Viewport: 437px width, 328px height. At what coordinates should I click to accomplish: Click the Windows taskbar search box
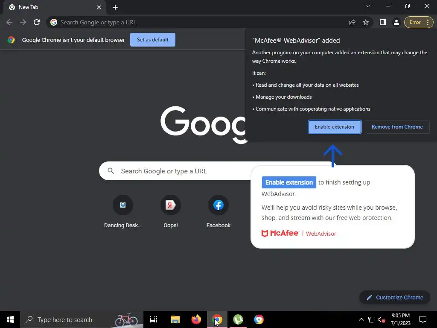[82, 319]
